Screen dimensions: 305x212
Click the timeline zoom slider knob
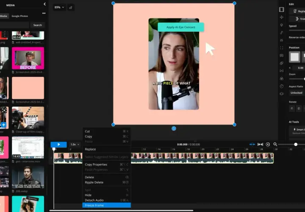(x=296, y=145)
